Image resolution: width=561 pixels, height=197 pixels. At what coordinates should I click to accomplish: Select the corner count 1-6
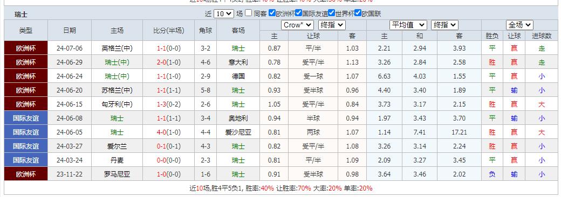pyautogui.click(x=206, y=174)
